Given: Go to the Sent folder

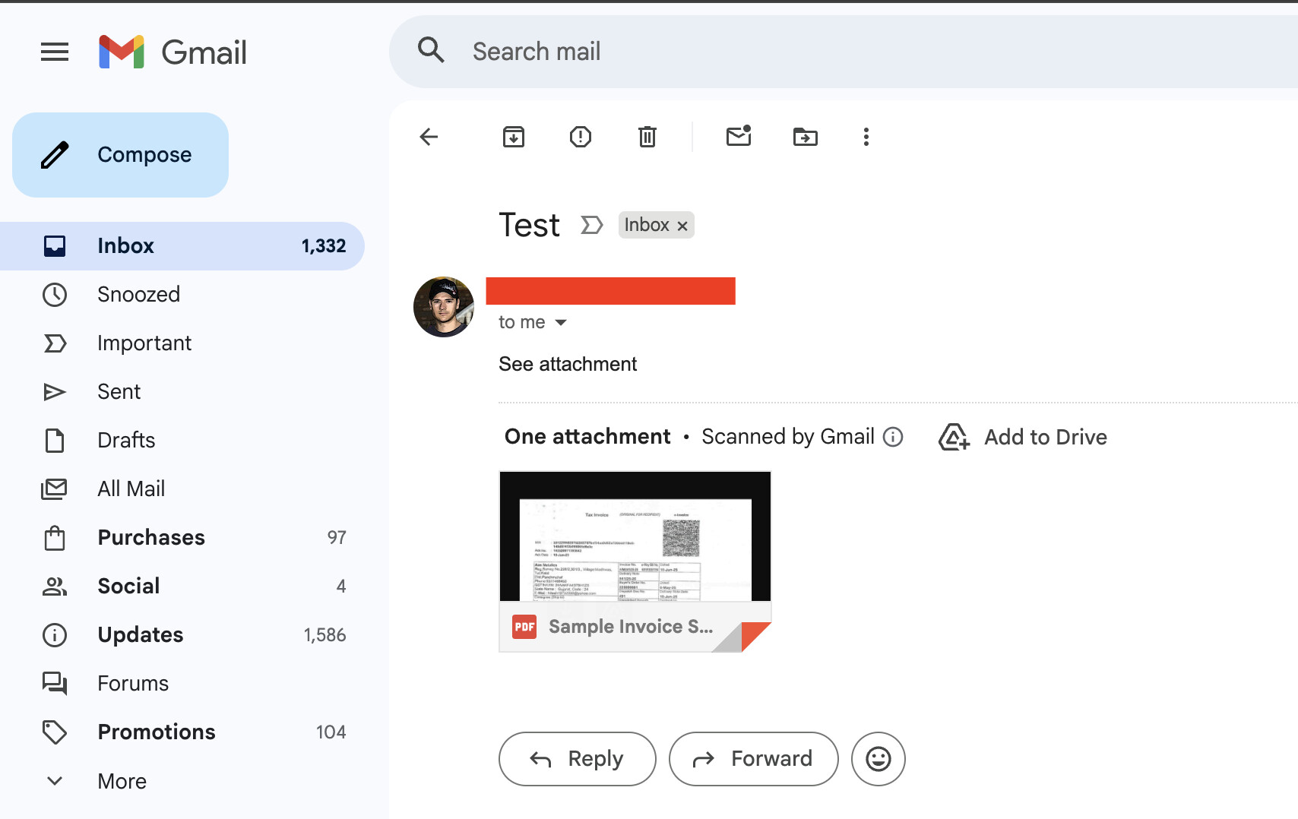Looking at the screenshot, I should 119,392.
